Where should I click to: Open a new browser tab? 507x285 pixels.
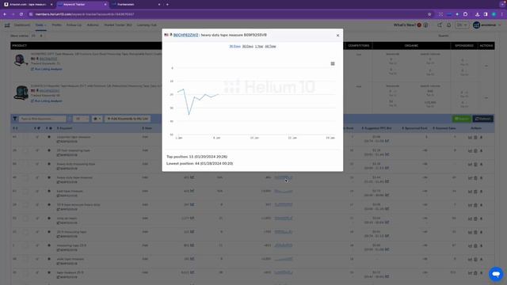[x=167, y=5]
